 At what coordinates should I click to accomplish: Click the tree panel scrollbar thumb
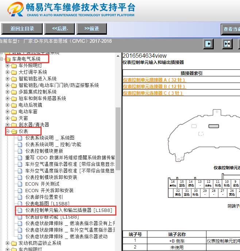click(x=118, y=139)
